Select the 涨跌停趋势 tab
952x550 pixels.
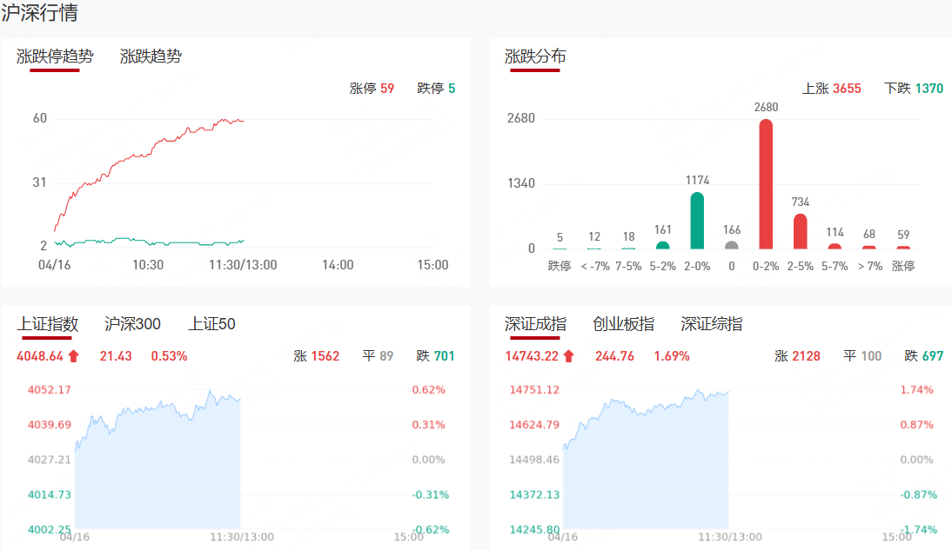[x=55, y=56]
